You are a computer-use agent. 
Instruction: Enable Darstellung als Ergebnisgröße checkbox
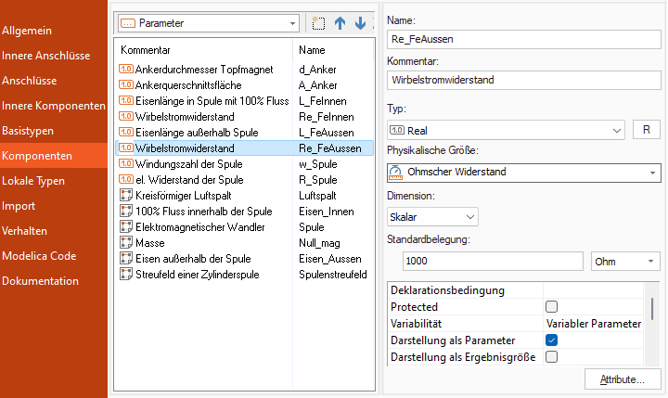551,357
